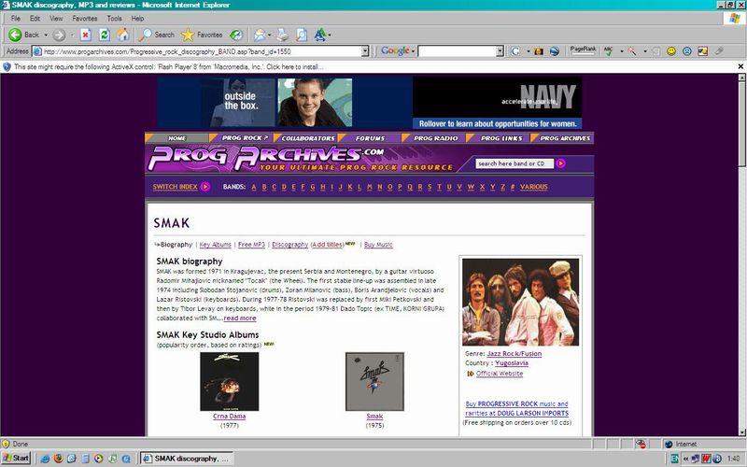Viewport: 747px width, 467px height.
Task: Open the Translate button dropdown arrow
Action: [x=330, y=35]
